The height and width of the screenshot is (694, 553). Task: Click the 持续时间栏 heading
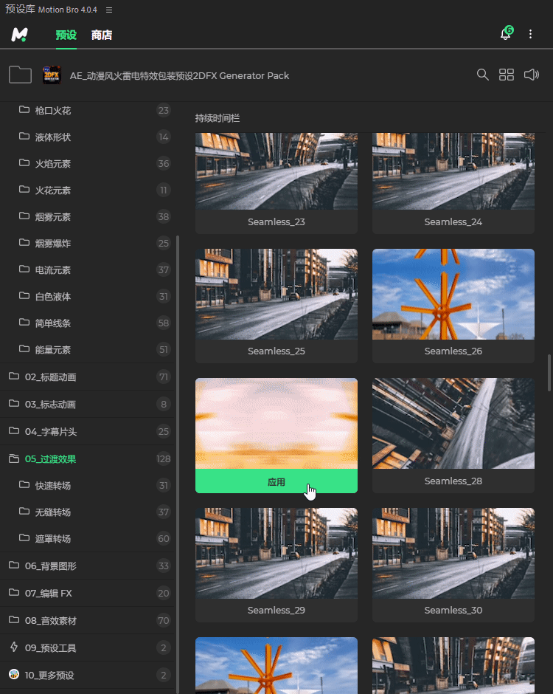click(x=218, y=118)
